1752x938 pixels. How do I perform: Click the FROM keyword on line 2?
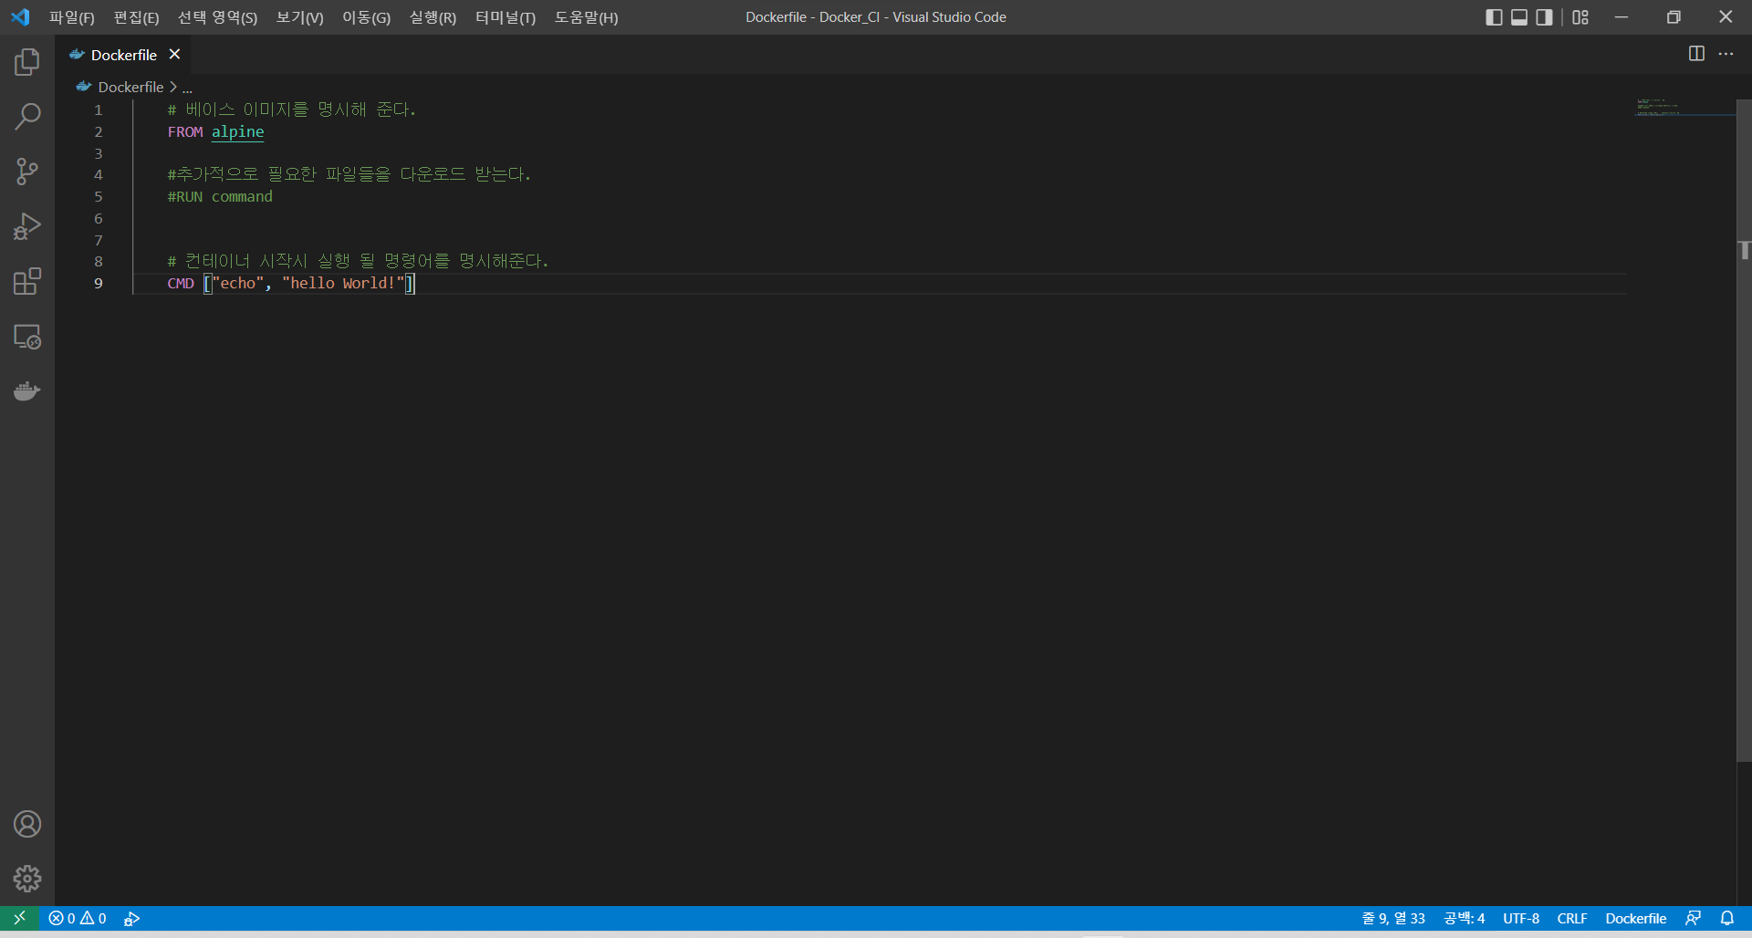click(x=185, y=131)
